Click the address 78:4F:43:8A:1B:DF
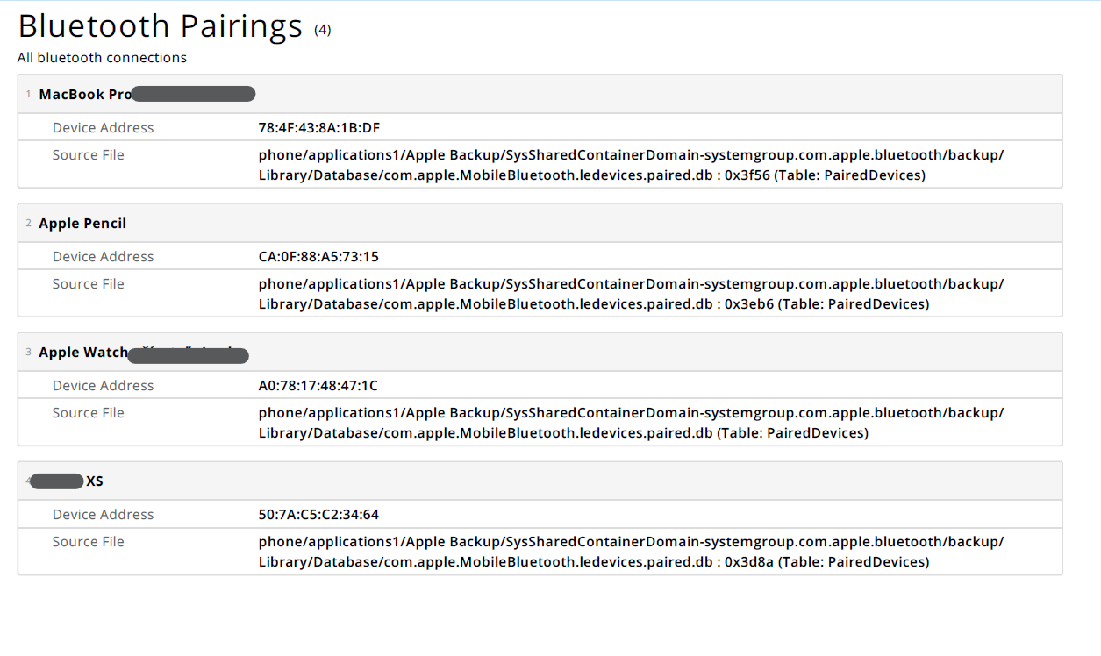The image size is (1101, 656). click(x=319, y=128)
